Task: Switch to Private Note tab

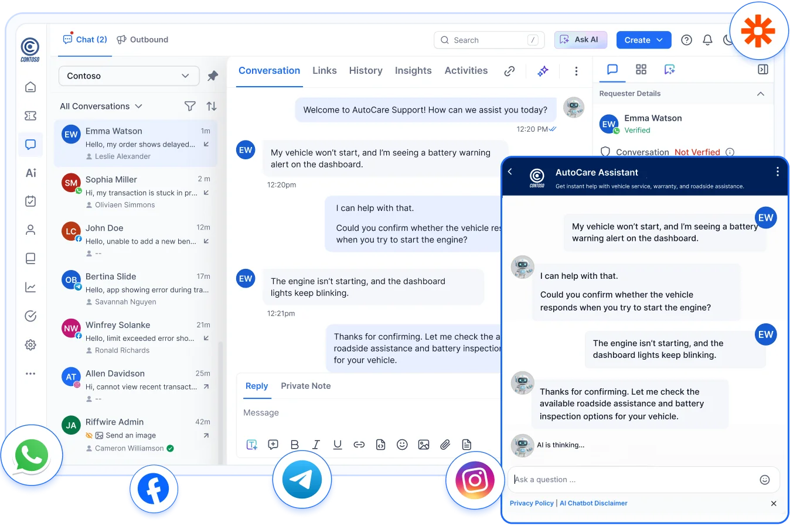Action: (x=306, y=386)
